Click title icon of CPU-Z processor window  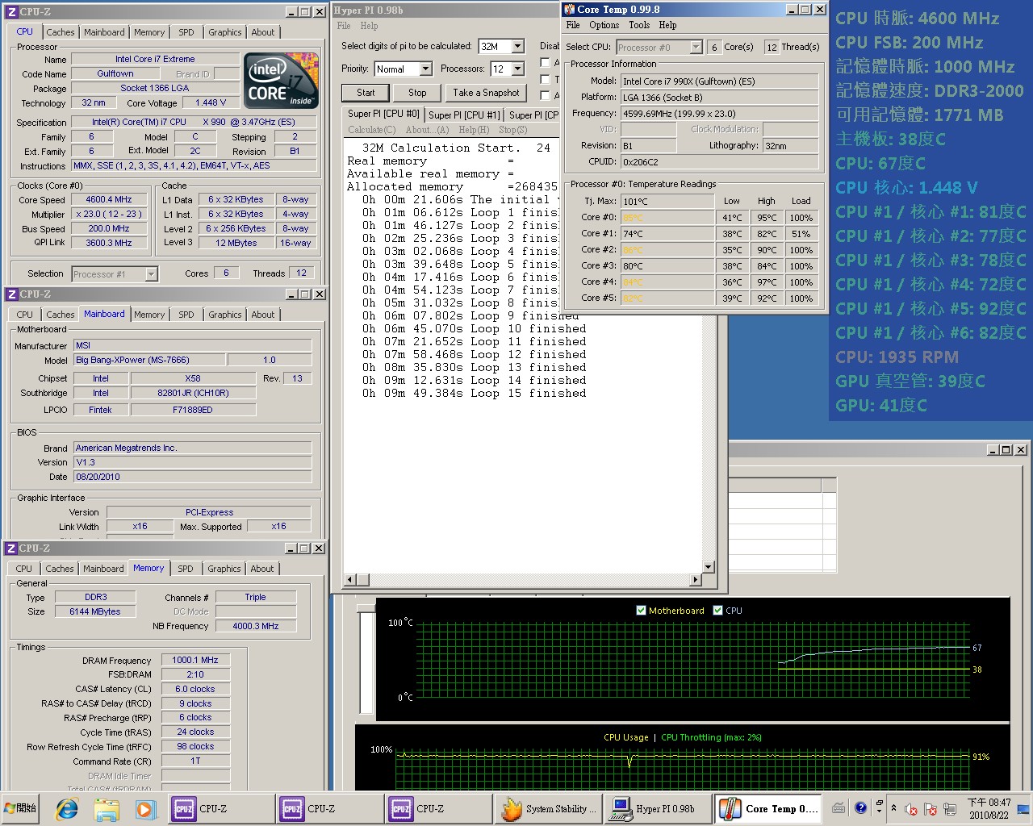[x=11, y=12]
